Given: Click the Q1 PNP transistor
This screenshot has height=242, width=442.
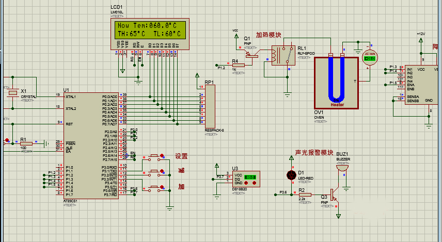Looking at the screenshot, I should [x=252, y=55].
